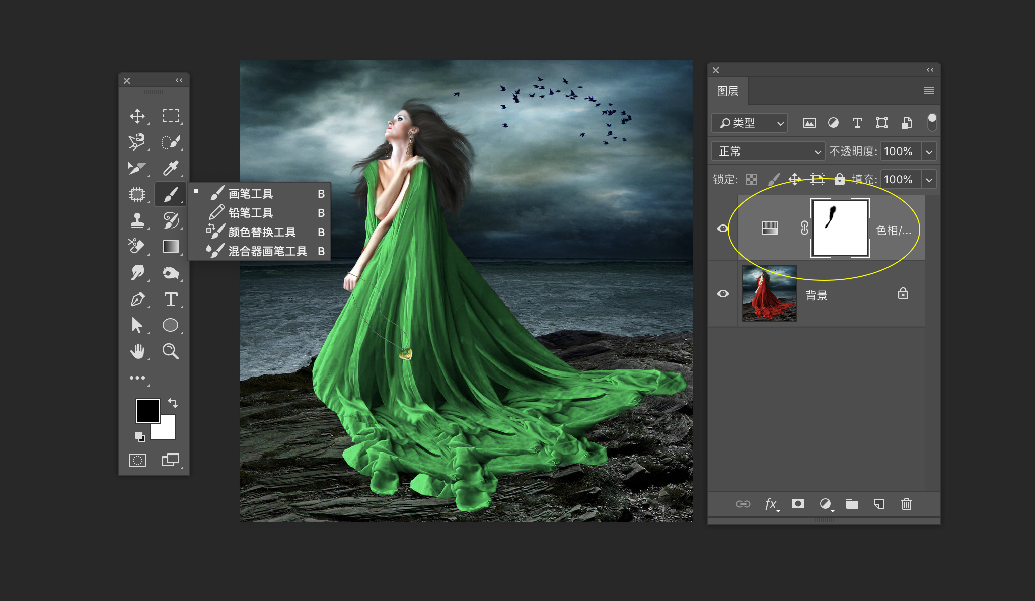This screenshot has height=601, width=1035.
Task: Toggle the layer filter on/off switch
Action: pos(932,122)
